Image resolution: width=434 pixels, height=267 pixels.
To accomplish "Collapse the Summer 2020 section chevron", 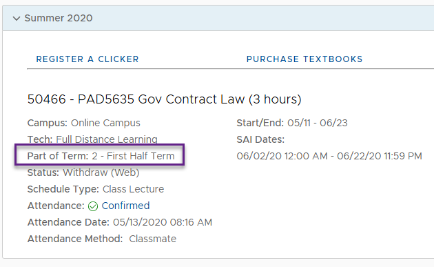I will point(17,19).
